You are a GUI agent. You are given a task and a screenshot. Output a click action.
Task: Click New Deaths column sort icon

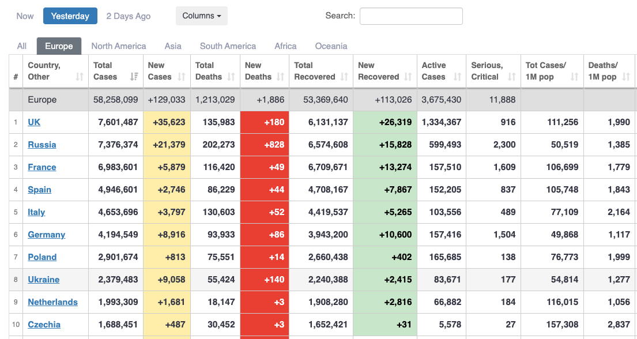coord(281,77)
